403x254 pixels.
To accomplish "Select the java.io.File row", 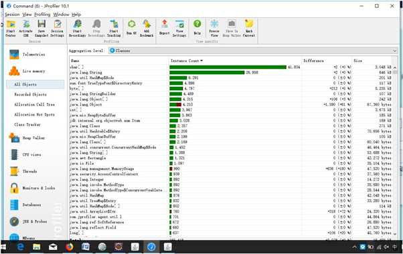I will pyautogui.click(x=231, y=164).
